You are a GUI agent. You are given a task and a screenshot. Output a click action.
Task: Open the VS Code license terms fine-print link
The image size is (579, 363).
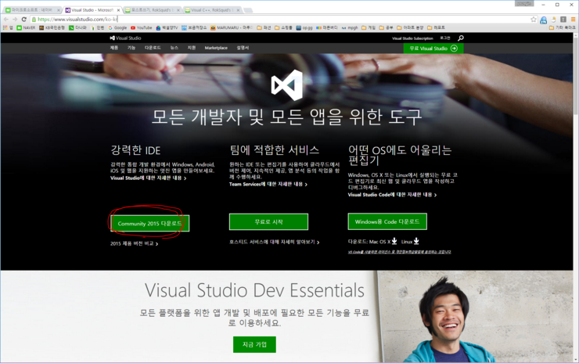(x=399, y=252)
